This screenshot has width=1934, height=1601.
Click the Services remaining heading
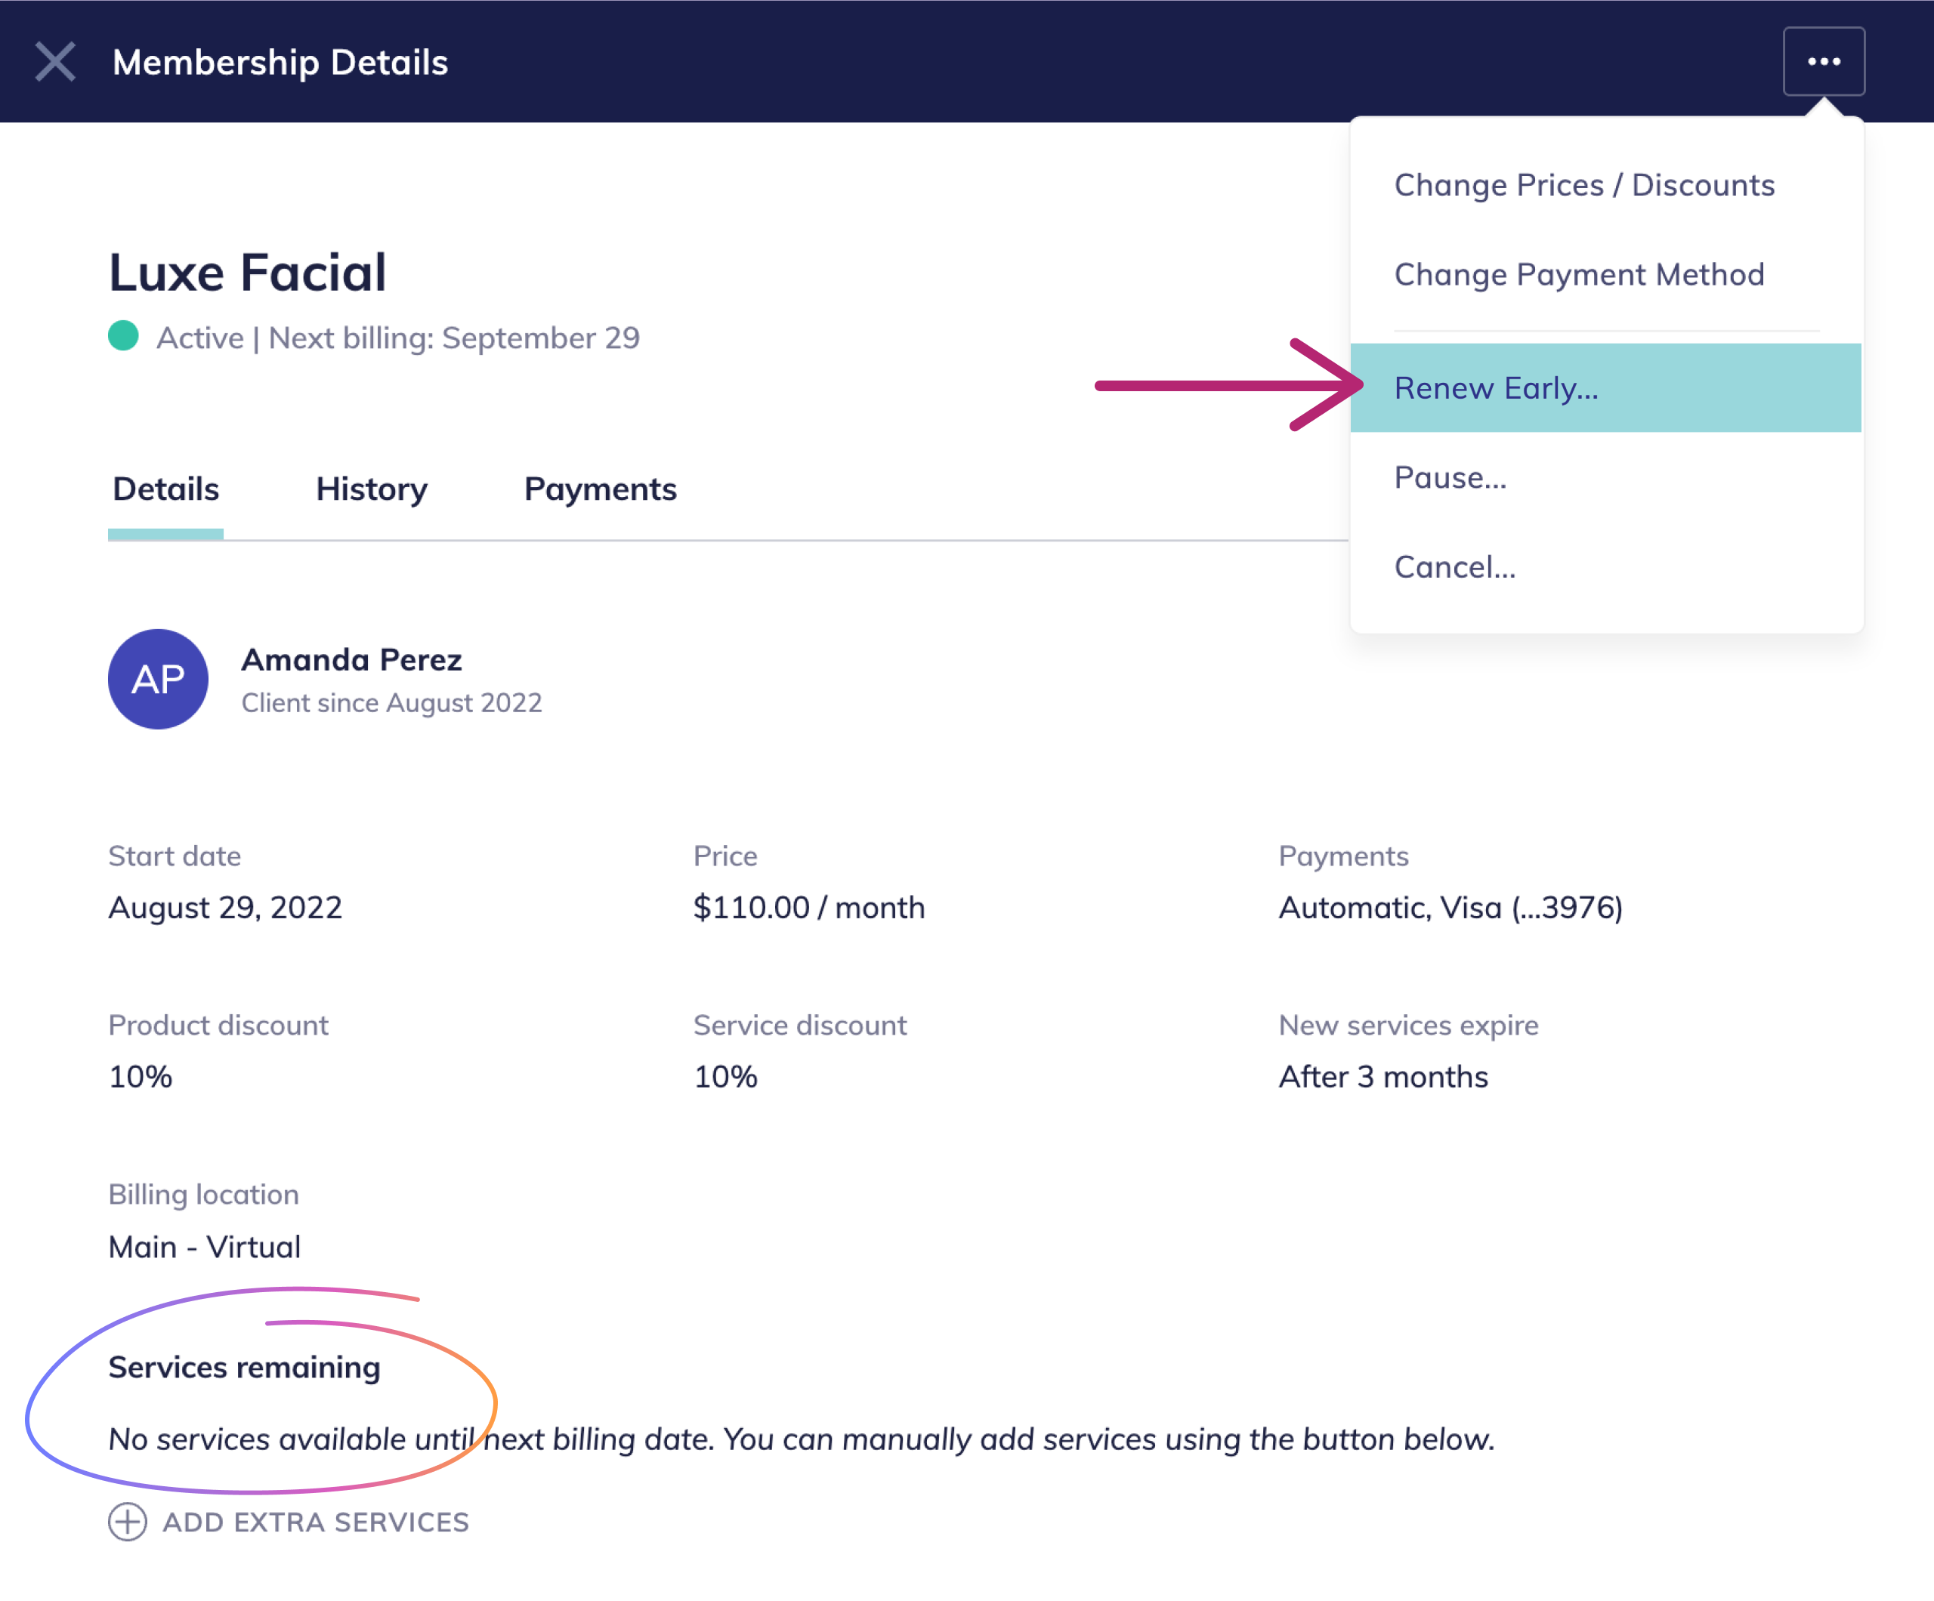[x=244, y=1366]
